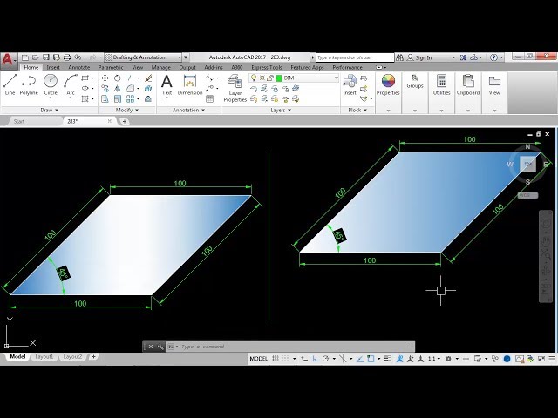Click the Sign In button
This screenshot has width=558, height=418.
tap(423, 57)
